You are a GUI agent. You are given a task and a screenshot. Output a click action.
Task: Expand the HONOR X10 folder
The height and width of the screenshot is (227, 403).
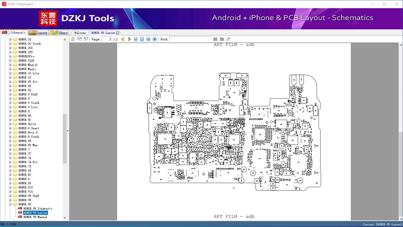(10, 187)
